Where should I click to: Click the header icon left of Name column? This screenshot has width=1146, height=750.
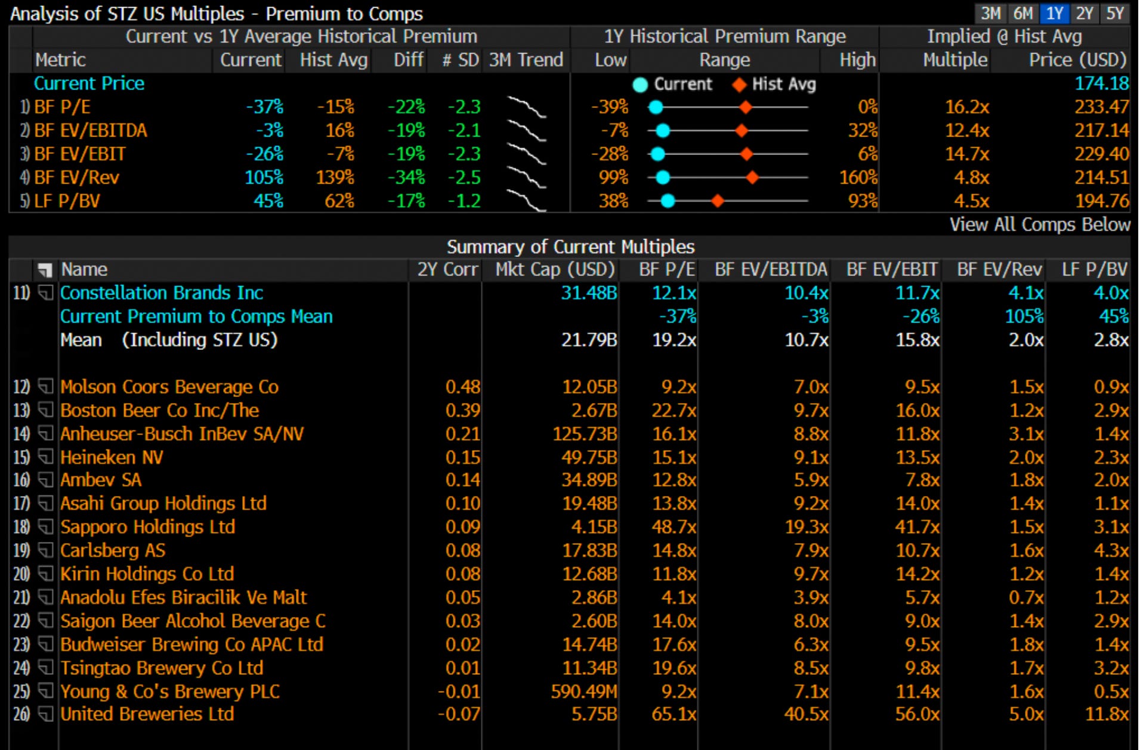click(45, 270)
